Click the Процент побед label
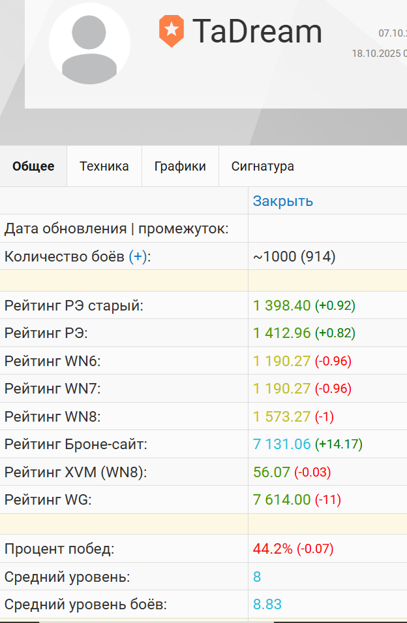The width and height of the screenshot is (407, 623). click(59, 548)
